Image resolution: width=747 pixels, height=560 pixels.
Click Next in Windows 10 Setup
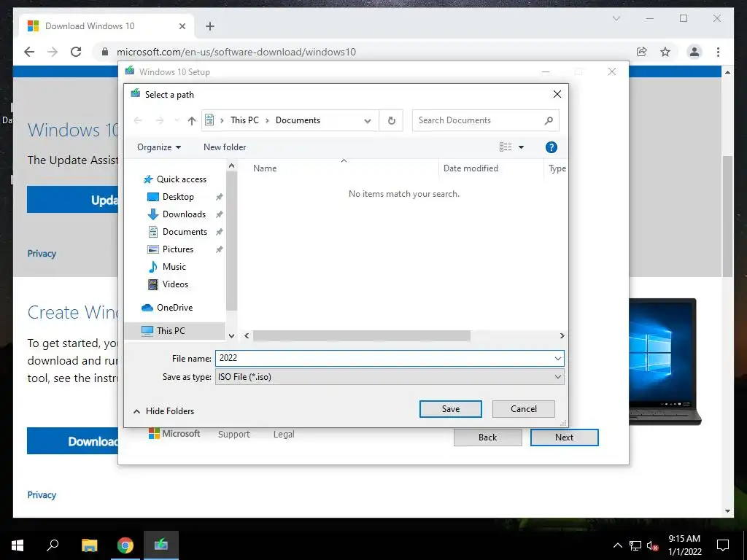click(x=564, y=437)
